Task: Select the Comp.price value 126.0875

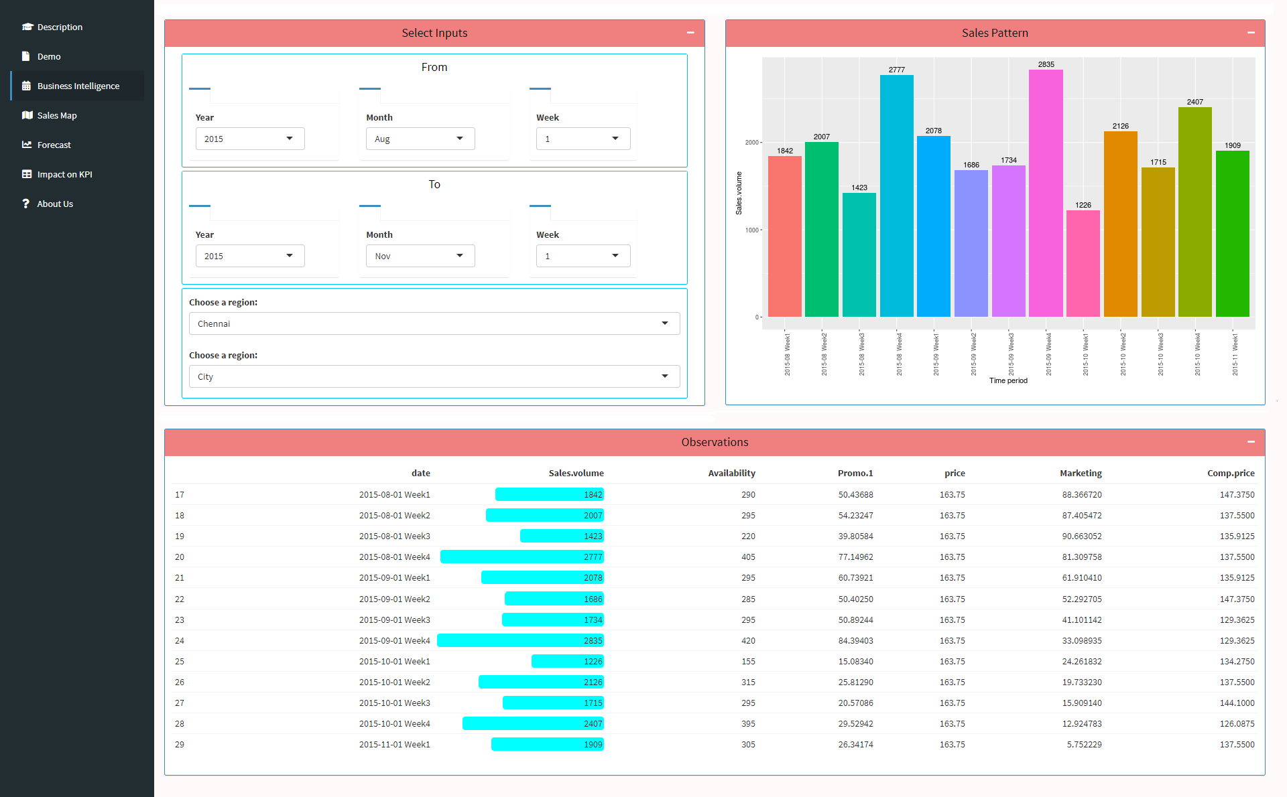Action: pos(1237,723)
